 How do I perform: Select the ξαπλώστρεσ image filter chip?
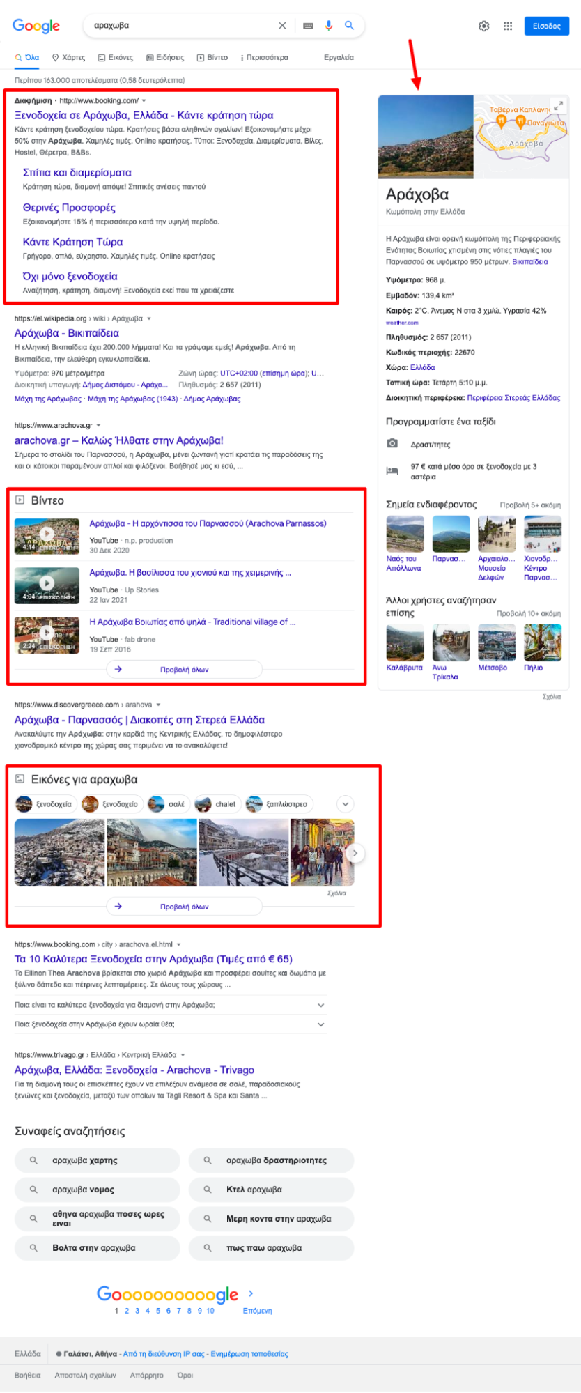[x=278, y=804]
